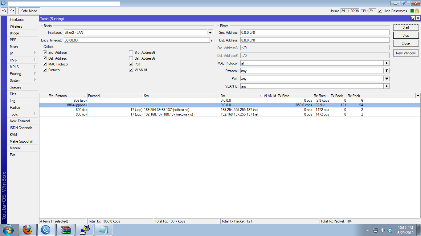The width and height of the screenshot is (421, 236).
Task: Click the WinBox logo icon in title bar
Action: (3, 3)
